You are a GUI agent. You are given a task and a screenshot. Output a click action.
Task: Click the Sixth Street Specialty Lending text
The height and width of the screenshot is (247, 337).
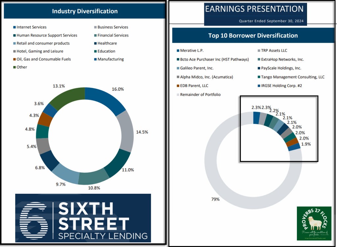click(102, 219)
